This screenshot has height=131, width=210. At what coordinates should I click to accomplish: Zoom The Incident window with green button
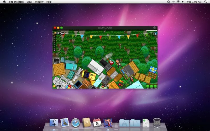[61, 28]
